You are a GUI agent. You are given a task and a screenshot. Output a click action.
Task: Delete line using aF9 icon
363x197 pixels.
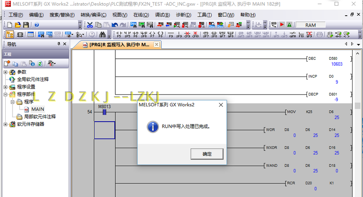[309, 35]
